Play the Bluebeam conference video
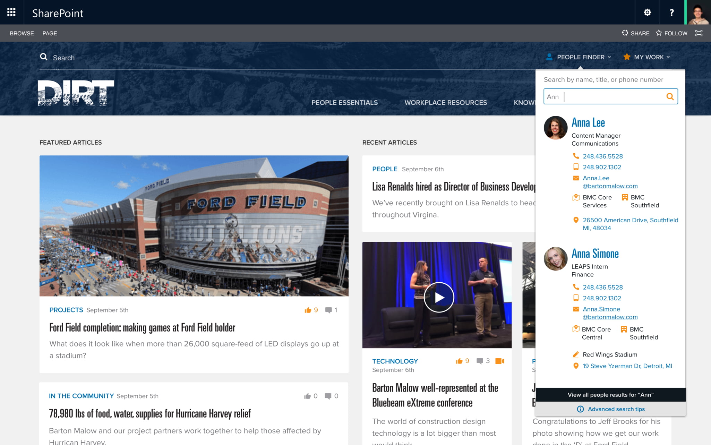The image size is (711, 445). pos(439,297)
